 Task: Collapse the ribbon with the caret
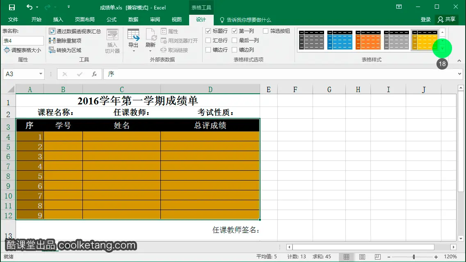tap(459, 61)
